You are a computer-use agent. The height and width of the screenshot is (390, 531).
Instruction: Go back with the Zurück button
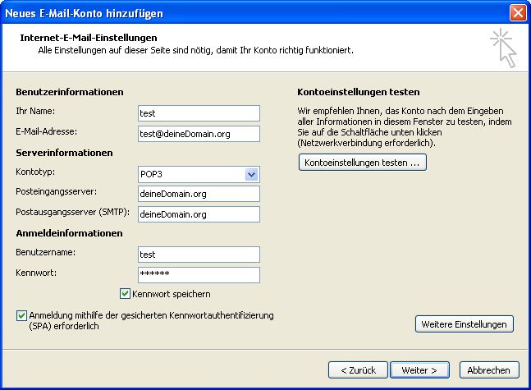point(358,370)
